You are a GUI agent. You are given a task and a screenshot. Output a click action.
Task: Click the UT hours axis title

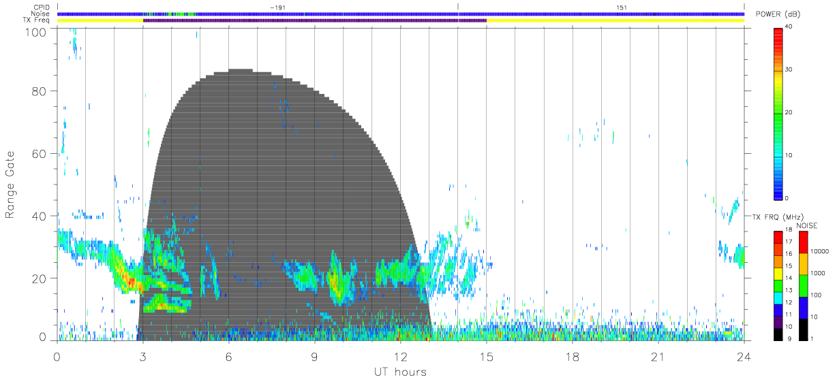point(400,372)
